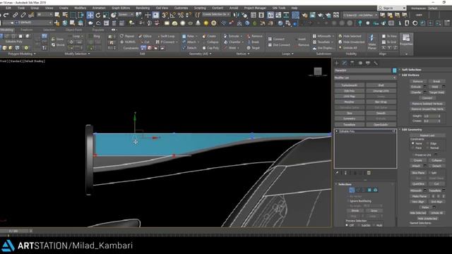Open the Display tab in command panel
Viewport: 452px width, 254px height.
point(368,63)
